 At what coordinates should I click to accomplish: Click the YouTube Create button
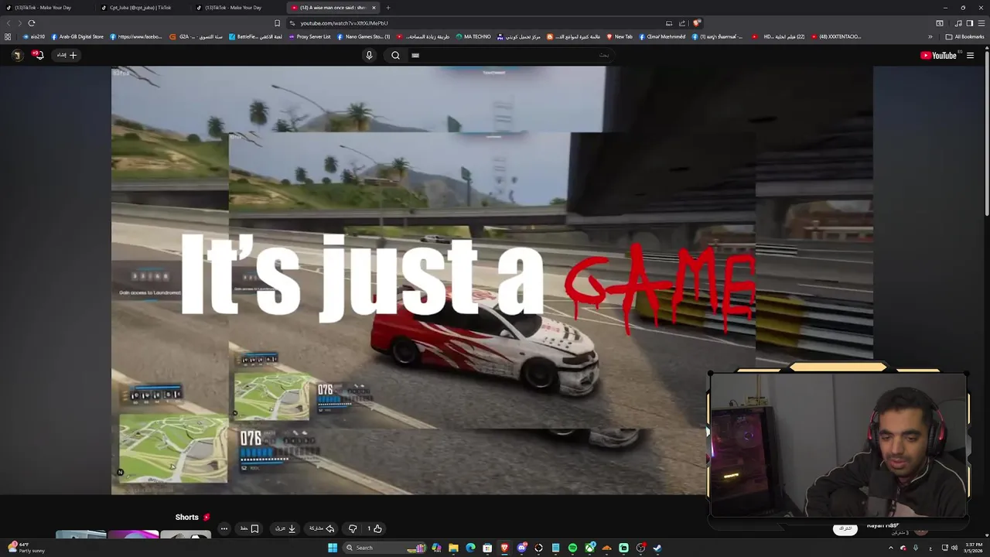[68, 55]
